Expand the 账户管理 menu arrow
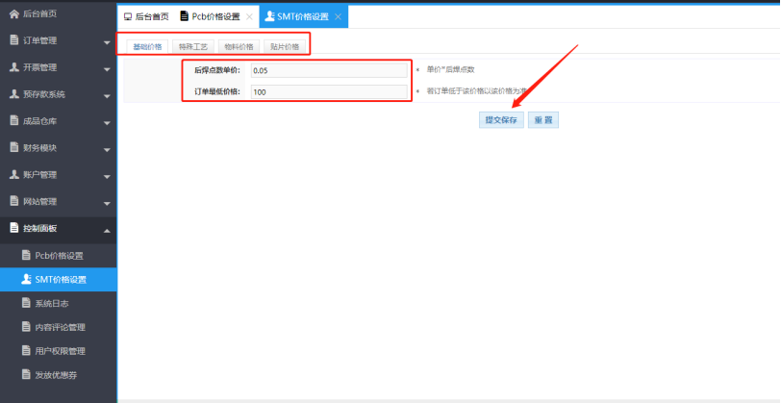The image size is (781, 403). point(106,176)
